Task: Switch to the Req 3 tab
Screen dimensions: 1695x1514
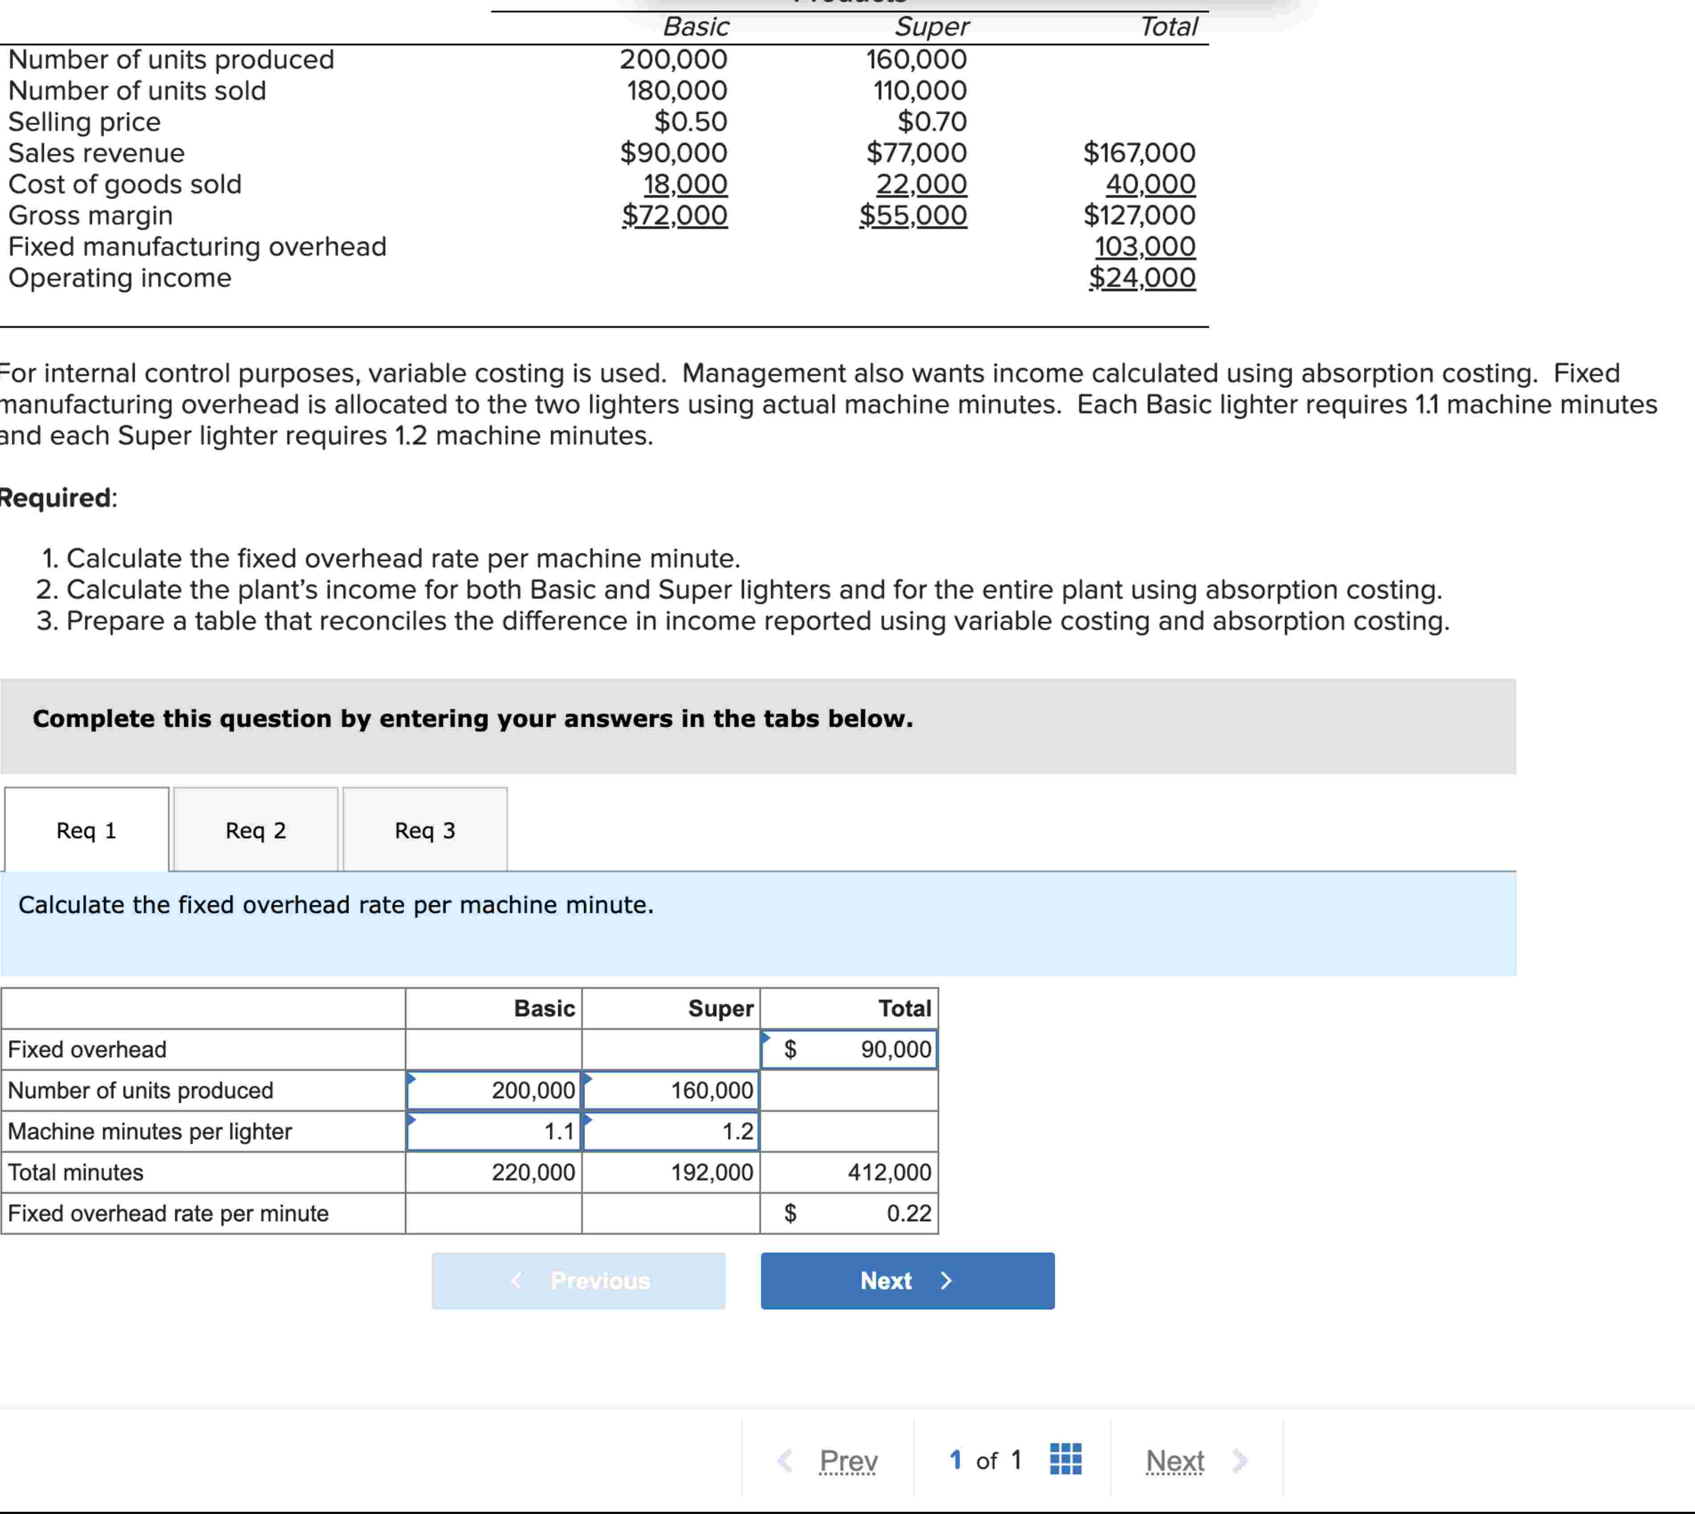Action: click(425, 829)
